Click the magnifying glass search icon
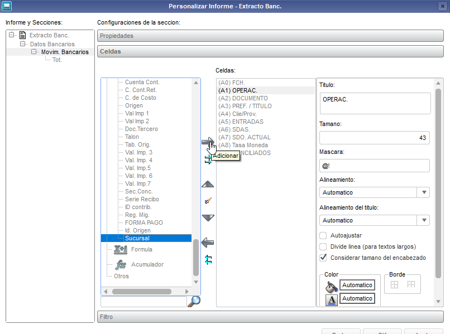The width and height of the screenshot is (450, 334). (194, 301)
